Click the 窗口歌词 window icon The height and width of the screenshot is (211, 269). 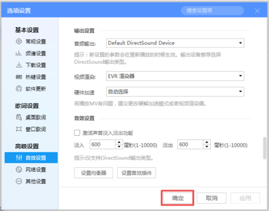pyautogui.click(x=19, y=129)
